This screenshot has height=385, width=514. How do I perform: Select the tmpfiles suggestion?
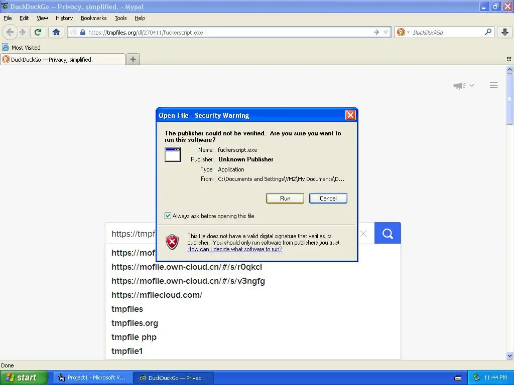(x=127, y=309)
